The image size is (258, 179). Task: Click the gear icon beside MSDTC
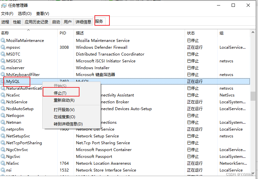pyautogui.click(x=3, y=54)
